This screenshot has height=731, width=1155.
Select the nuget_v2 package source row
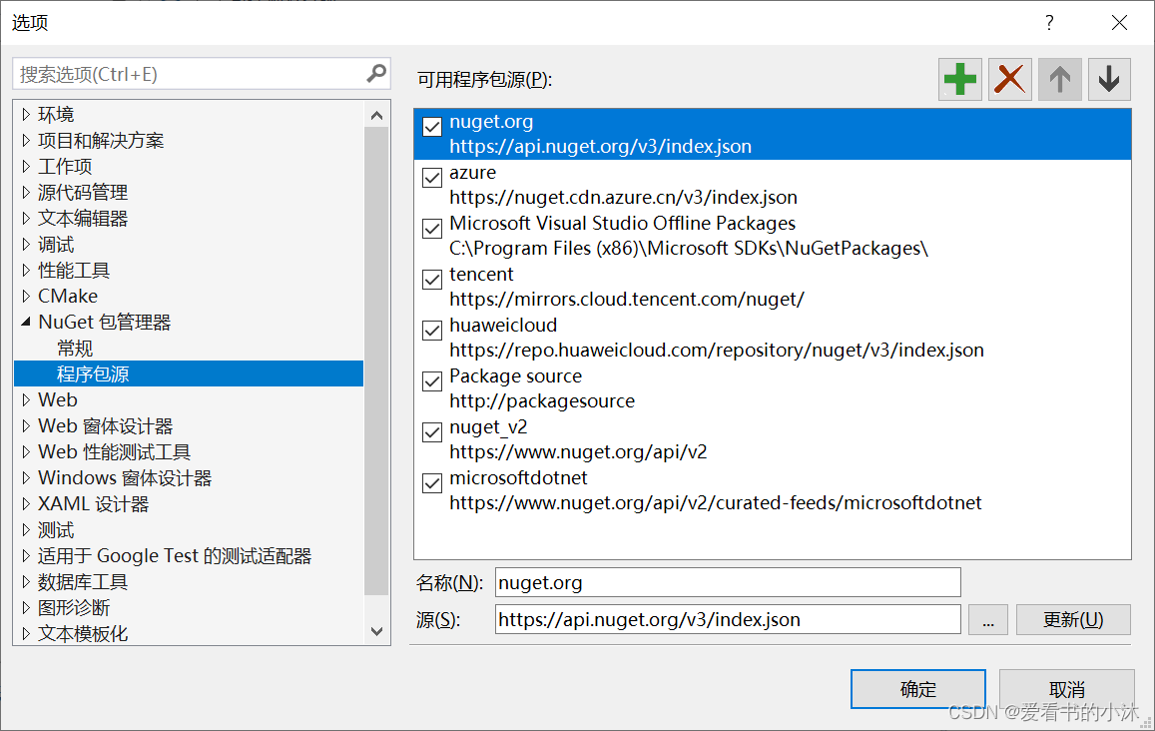click(x=773, y=439)
